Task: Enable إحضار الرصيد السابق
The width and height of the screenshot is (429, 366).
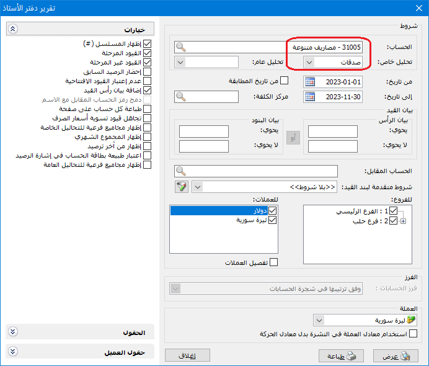Action: coord(147,72)
